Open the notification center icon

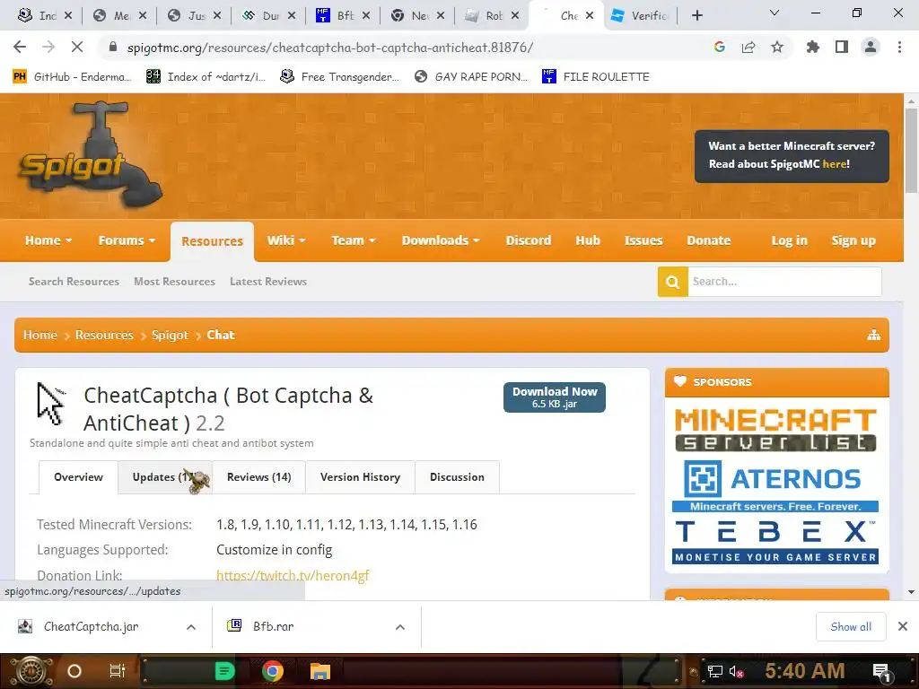point(882,672)
